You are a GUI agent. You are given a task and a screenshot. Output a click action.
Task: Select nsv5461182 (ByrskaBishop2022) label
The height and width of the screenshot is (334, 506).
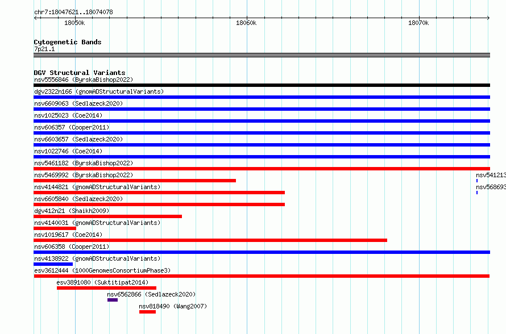(x=84, y=163)
